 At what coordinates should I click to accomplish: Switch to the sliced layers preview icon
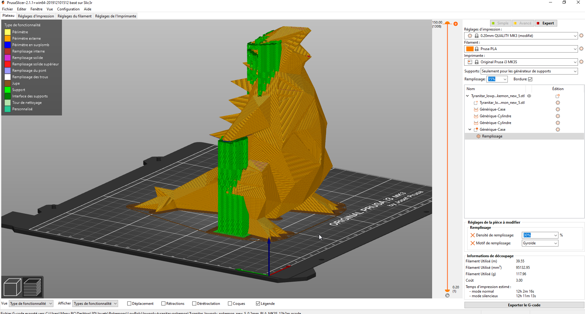pyautogui.click(x=32, y=287)
